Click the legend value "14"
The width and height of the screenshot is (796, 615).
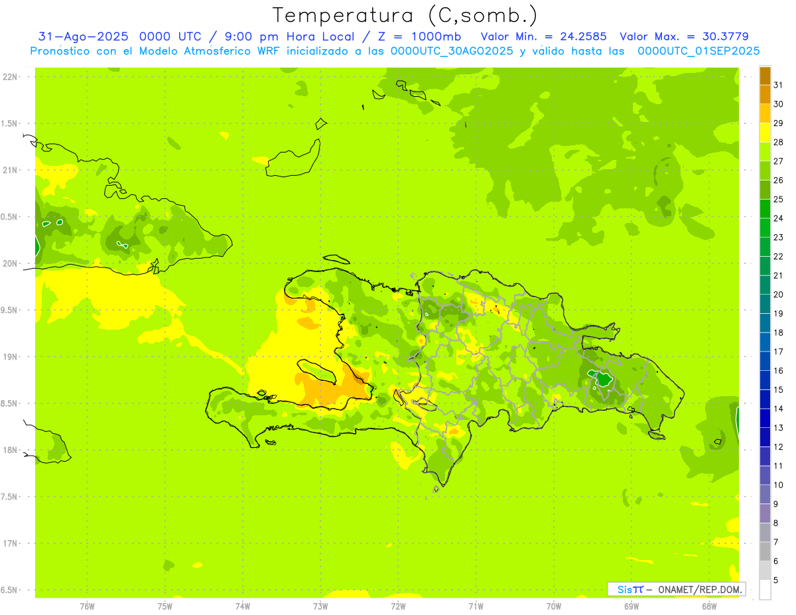tap(778, 409)
